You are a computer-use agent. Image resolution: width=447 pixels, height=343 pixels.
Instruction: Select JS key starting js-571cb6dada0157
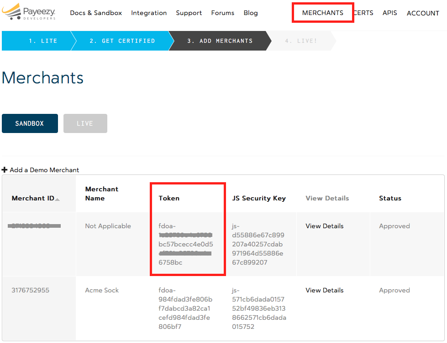tap(259, 308)
